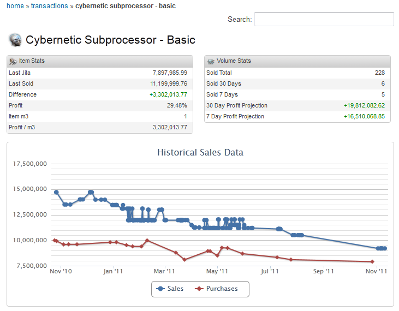Toggle the Sales series in chart legend
The width and height of the screenshot is (399, 311).
(x=170, y=289)
